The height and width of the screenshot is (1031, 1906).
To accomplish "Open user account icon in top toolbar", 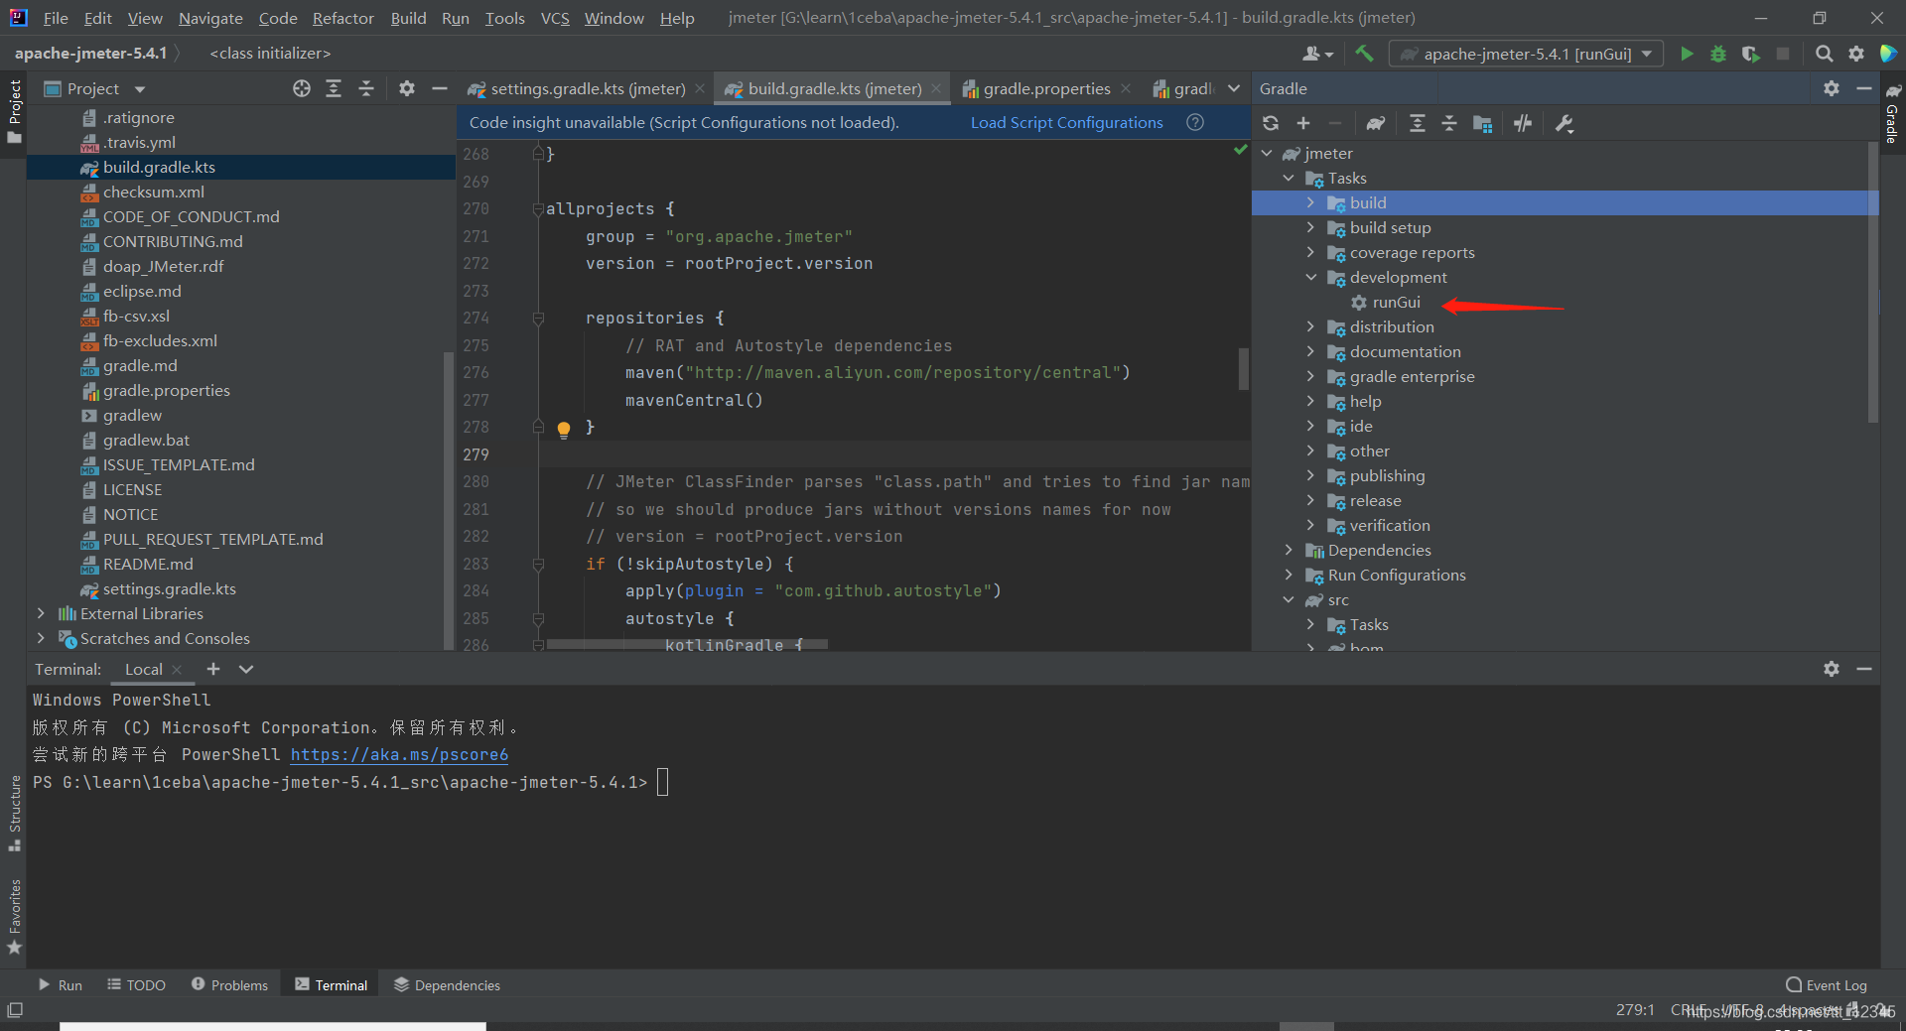I will [x=1317, y=54].
